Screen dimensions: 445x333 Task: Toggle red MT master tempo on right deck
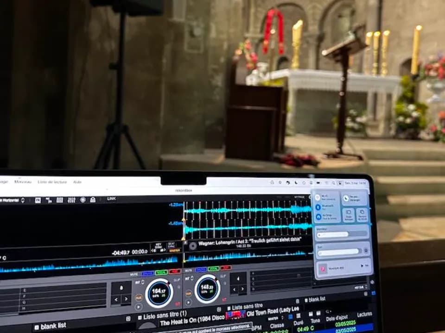(x=224, y=299)
